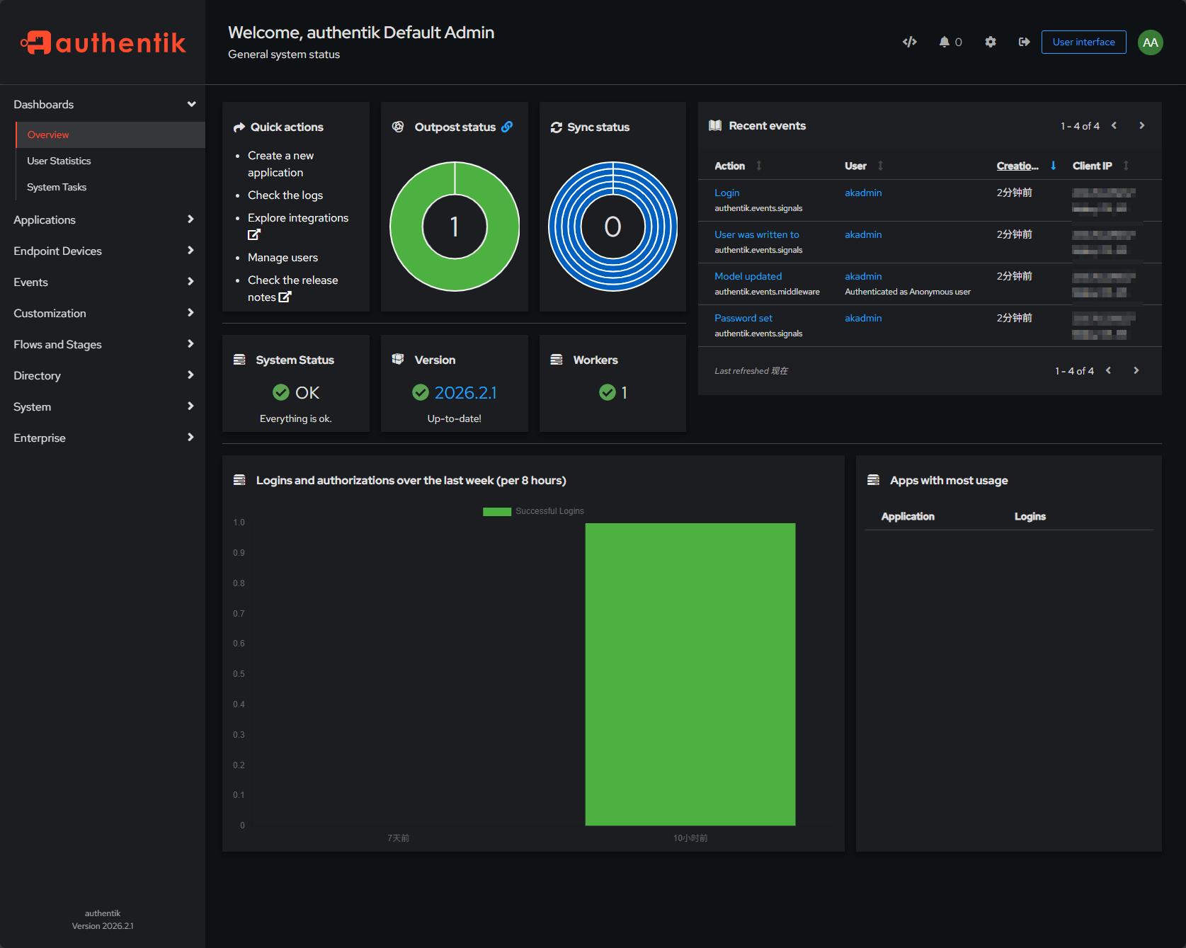Click Explore integrations link
Screen dimensions: 1186x948
298,217
